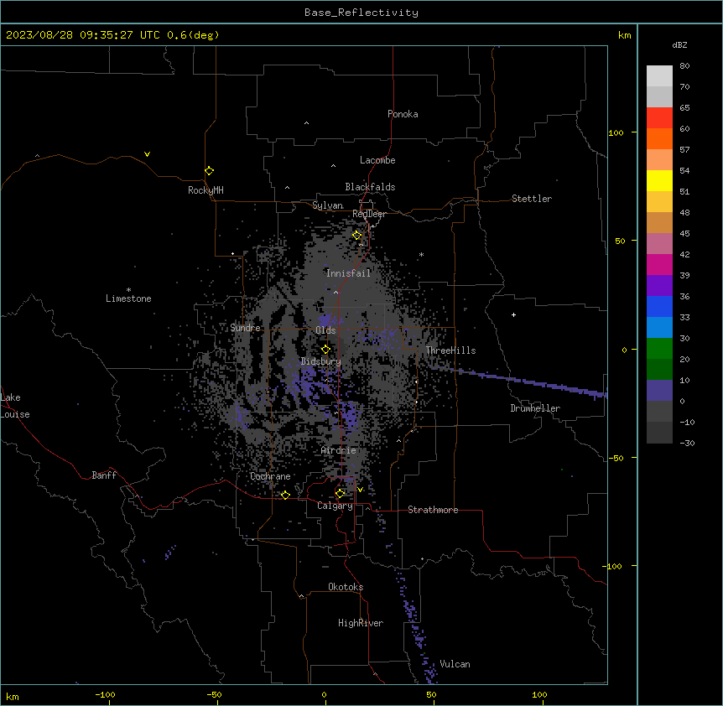Viewport: 723px width, 706px height.
Task: Select the yellow V marker east of Calgary
Action: click(x=360, y=490)
